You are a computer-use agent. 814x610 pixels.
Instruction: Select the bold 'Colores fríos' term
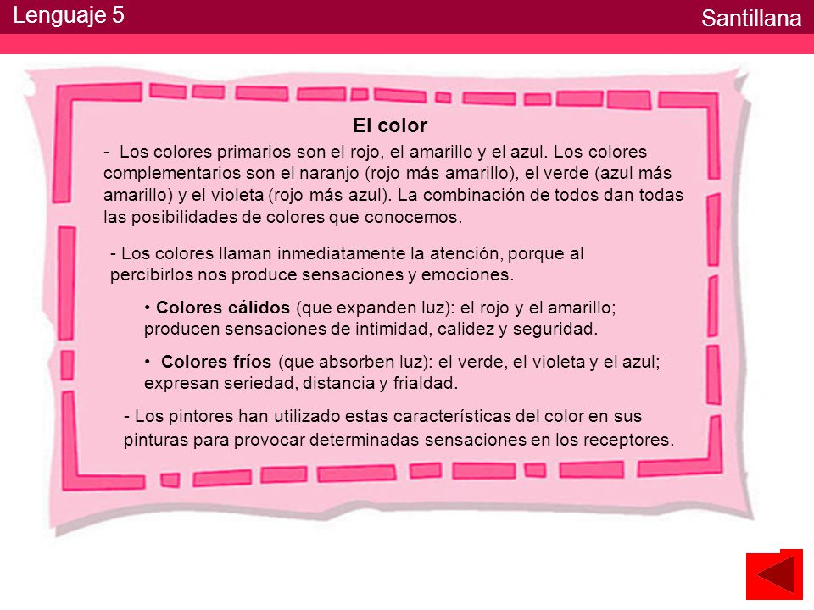click(216, 362)
